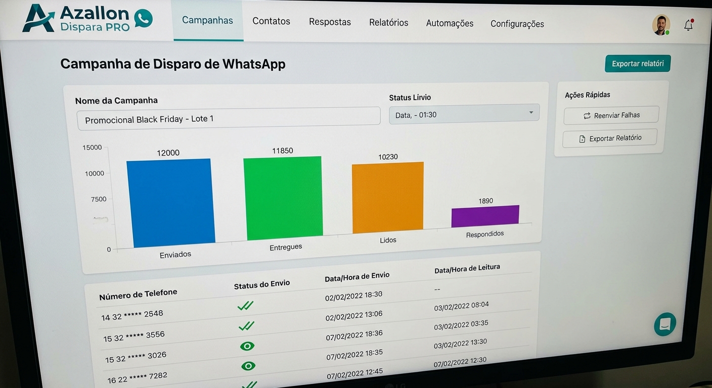712x388 pixels.
Task: Click the Data/Hora de Envio column header
Action: click(x=357, y=277)
